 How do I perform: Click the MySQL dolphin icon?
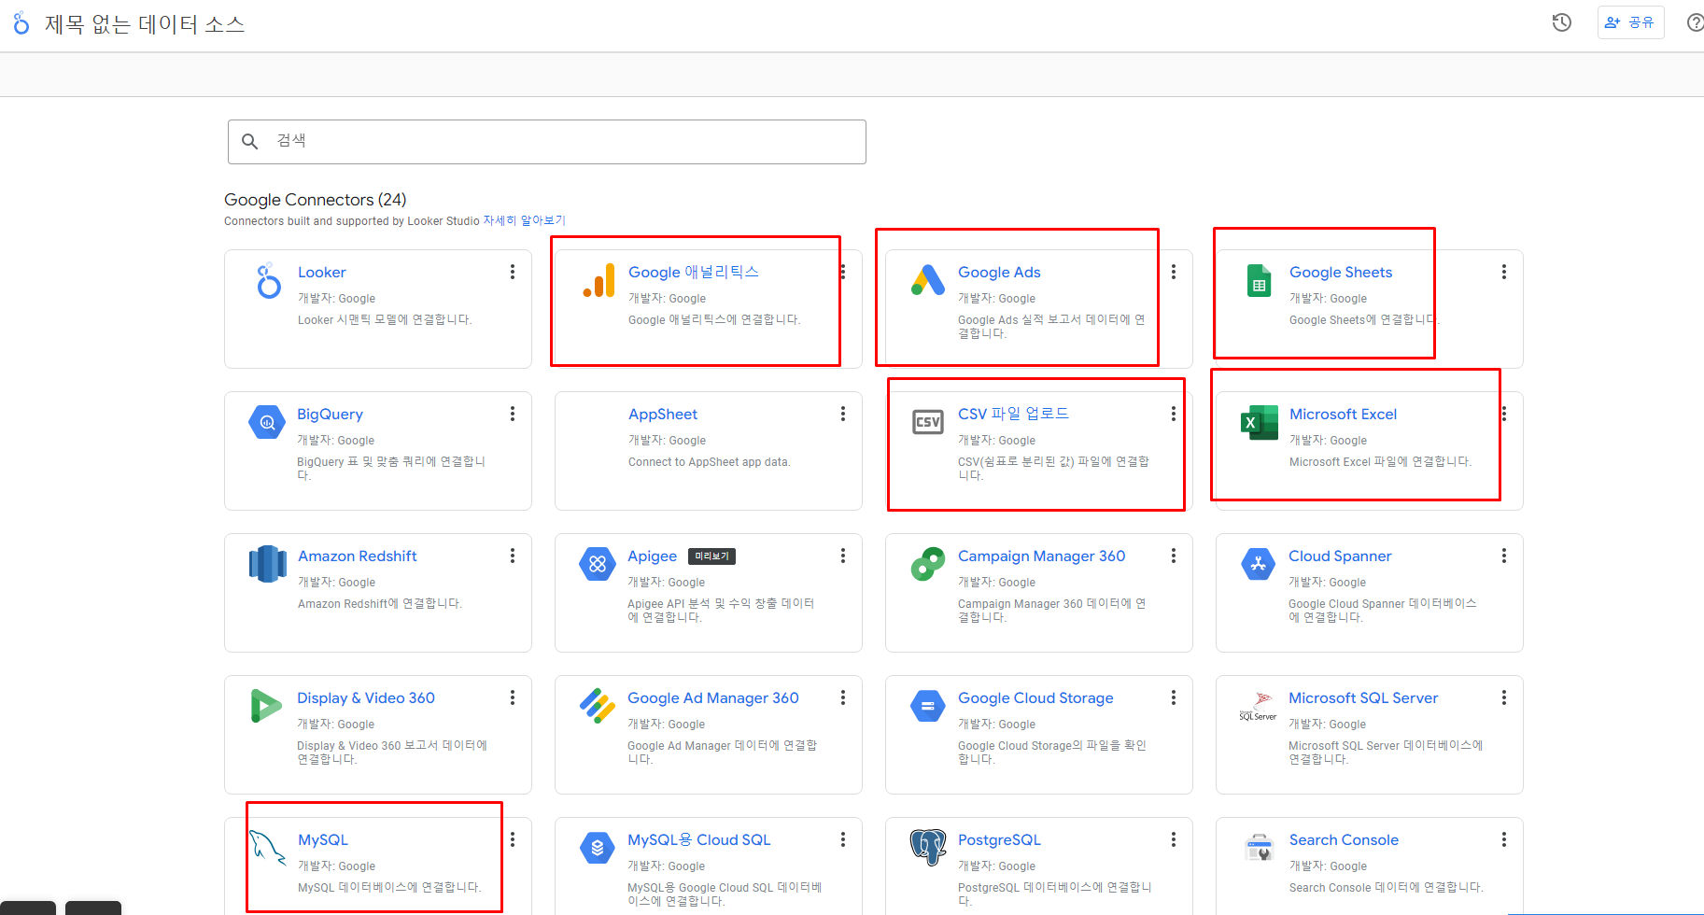267,848
